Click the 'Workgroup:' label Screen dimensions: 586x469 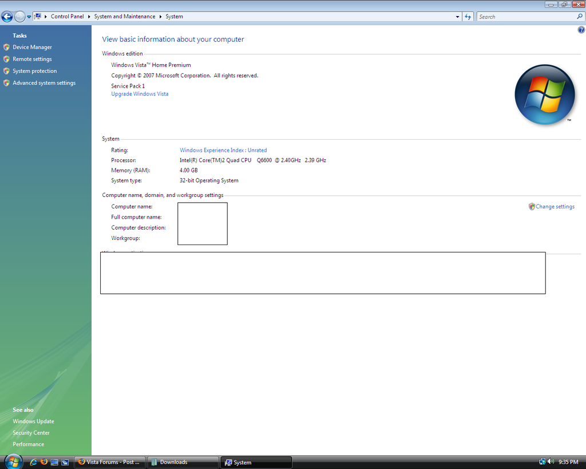(x=125, y=238)
